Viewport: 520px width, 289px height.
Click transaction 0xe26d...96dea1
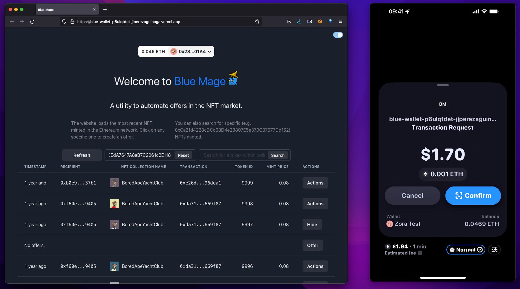pyautogui.click(x=201, y=183)
